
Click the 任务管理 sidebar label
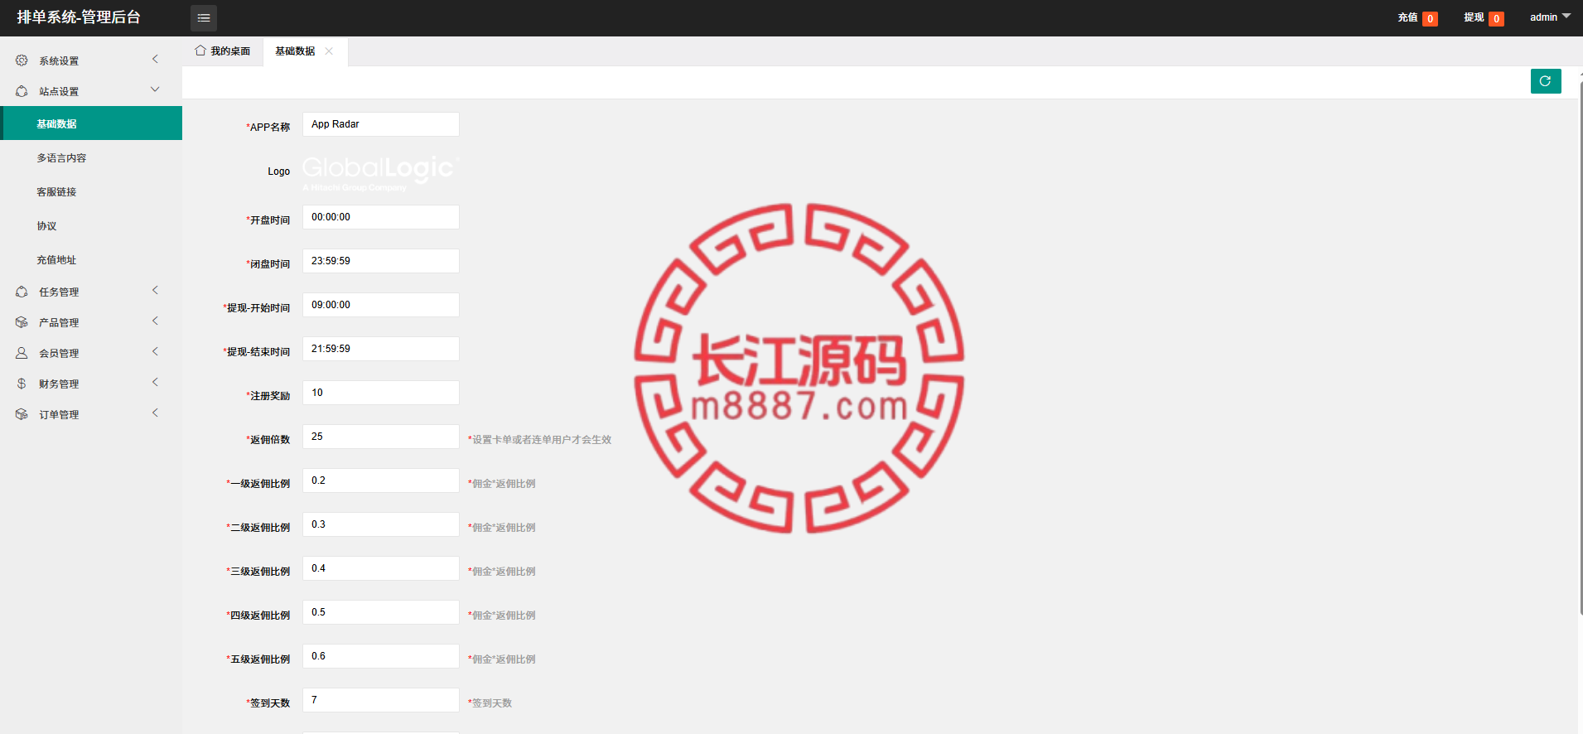click(59, 292)
